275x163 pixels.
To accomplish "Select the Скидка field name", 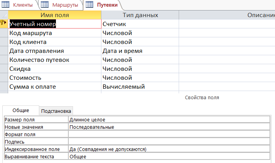I will tap(54, 69).
